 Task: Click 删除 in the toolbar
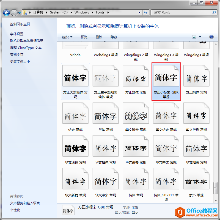99,37
